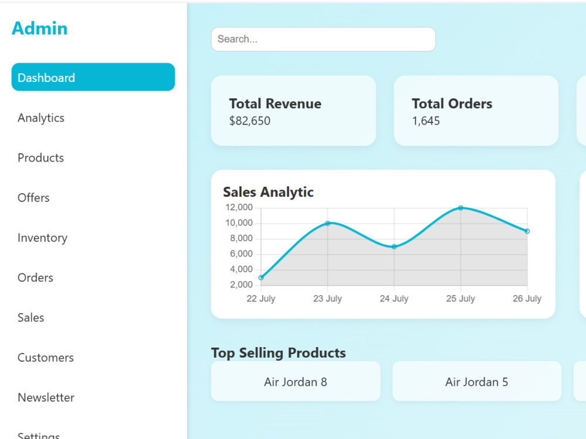
Task: Click the 6,000 y-axis label
Action: pos(241,254)
